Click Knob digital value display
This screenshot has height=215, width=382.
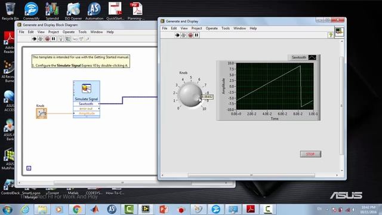pos(208,97)
